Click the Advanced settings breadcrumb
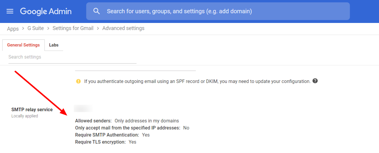This screenshot has width=379, height=153. [x=123, y=28]
